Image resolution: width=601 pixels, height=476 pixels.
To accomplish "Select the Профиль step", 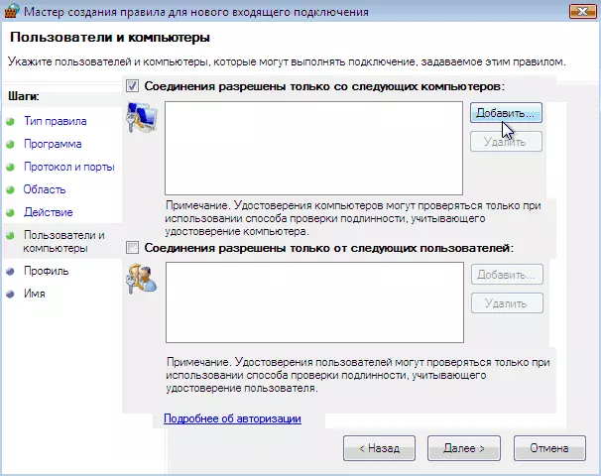I will pos(46,271).
